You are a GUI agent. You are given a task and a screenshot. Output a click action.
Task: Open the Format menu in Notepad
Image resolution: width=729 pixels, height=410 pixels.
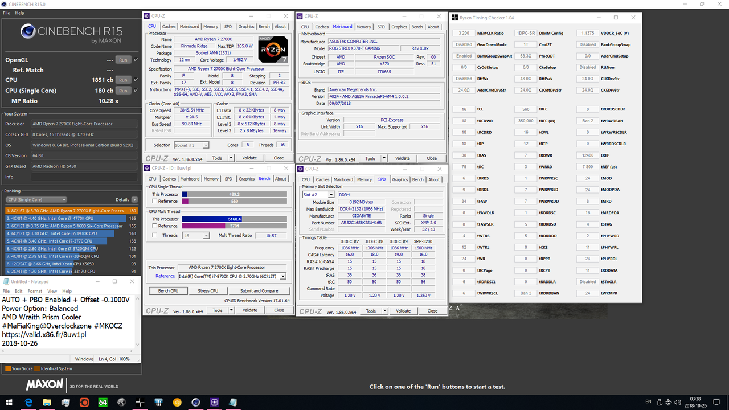[x=36, y=290]
